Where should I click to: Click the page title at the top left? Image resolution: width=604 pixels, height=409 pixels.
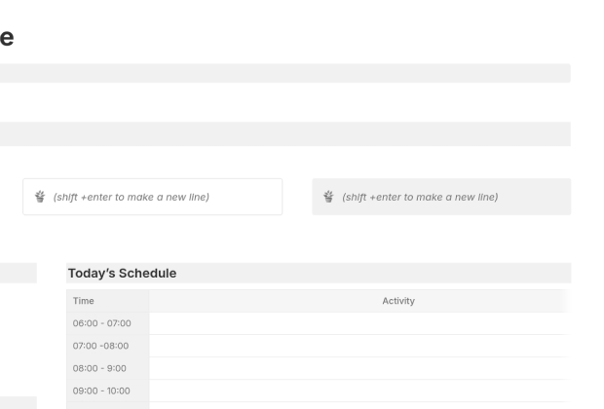tap(6, 38)
